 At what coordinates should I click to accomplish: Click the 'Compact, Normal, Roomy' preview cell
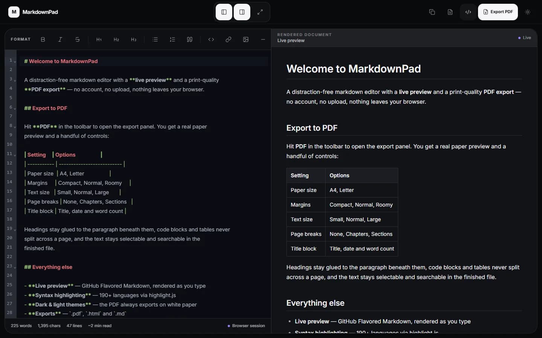tap(362, 205)
